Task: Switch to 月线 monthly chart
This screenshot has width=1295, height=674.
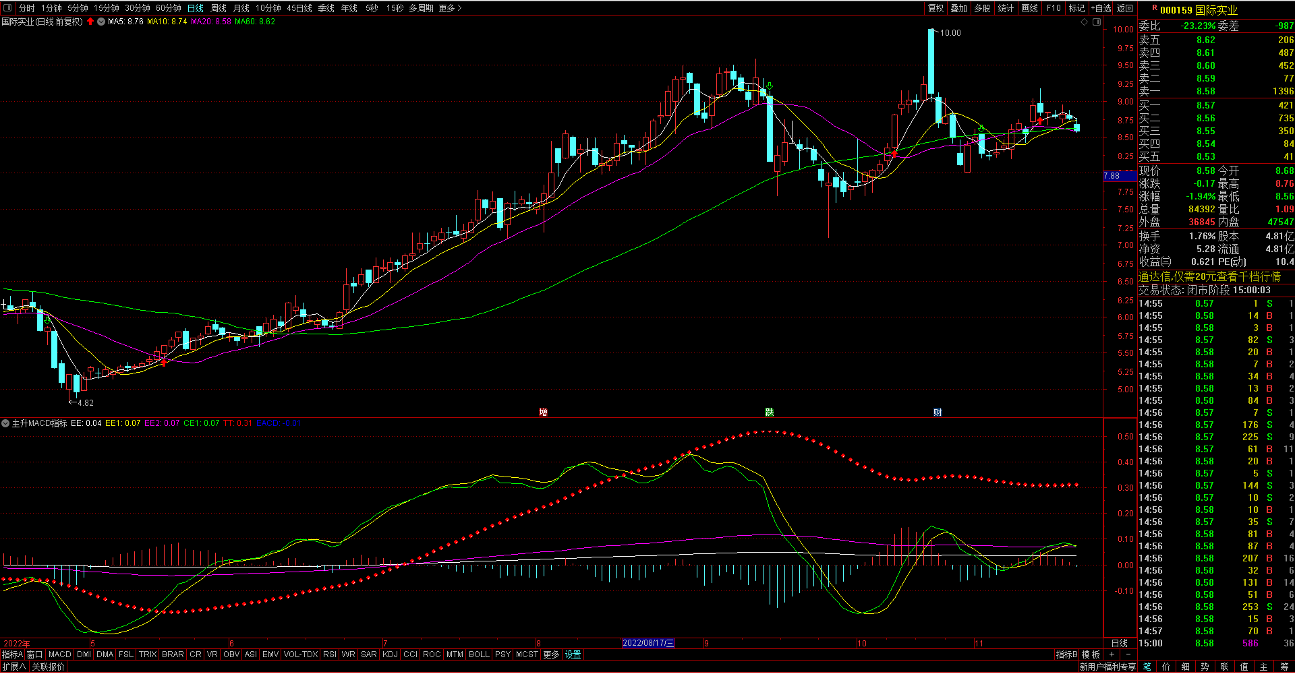Action: tap(241, 8)
